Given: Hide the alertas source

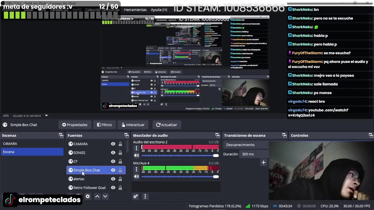Looking at the screenshot, I should (113, 179).
